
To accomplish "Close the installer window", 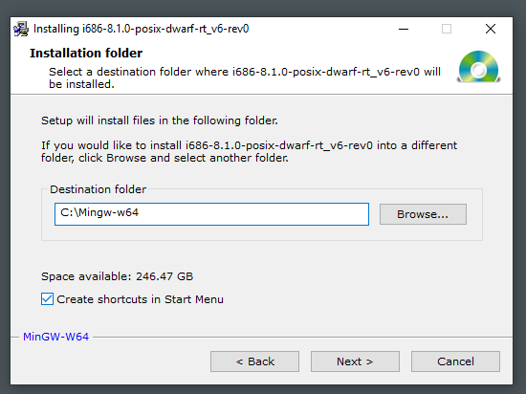I will coord(491,29).
